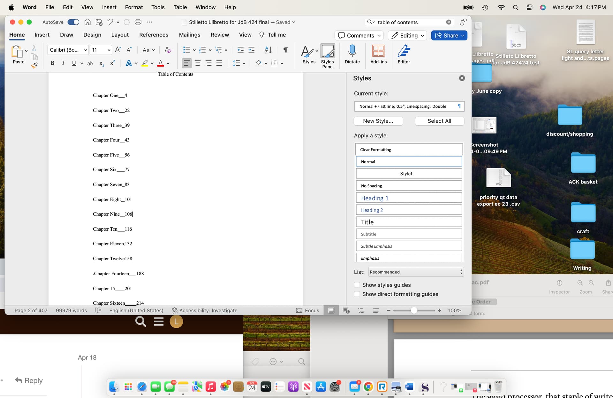
Task: Apply the Heading 1 style
Action: click(409, 198)
